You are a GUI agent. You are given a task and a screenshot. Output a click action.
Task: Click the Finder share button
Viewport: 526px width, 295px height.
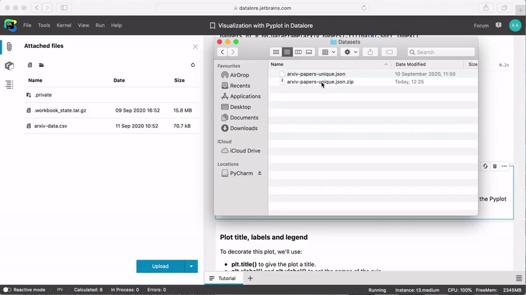370,52
